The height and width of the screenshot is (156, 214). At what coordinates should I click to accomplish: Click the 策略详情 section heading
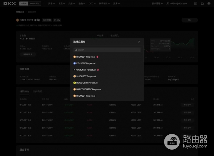coord(24,69)
